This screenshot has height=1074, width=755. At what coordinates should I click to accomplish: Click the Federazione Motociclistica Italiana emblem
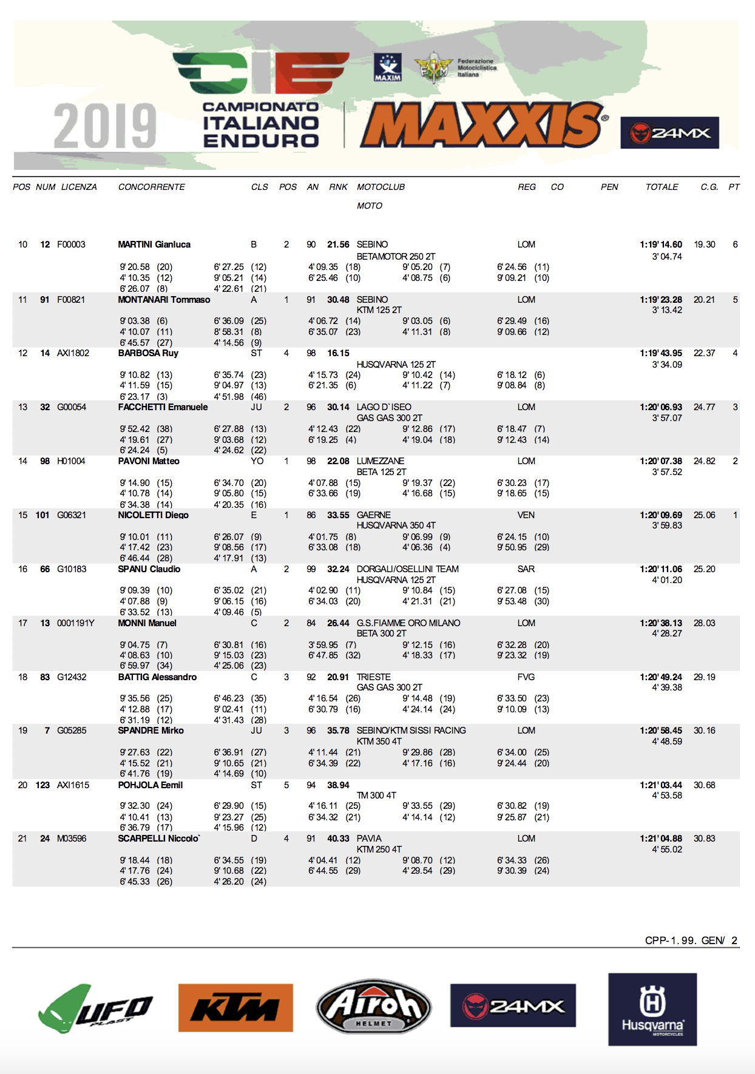click(x=433, y=68)
